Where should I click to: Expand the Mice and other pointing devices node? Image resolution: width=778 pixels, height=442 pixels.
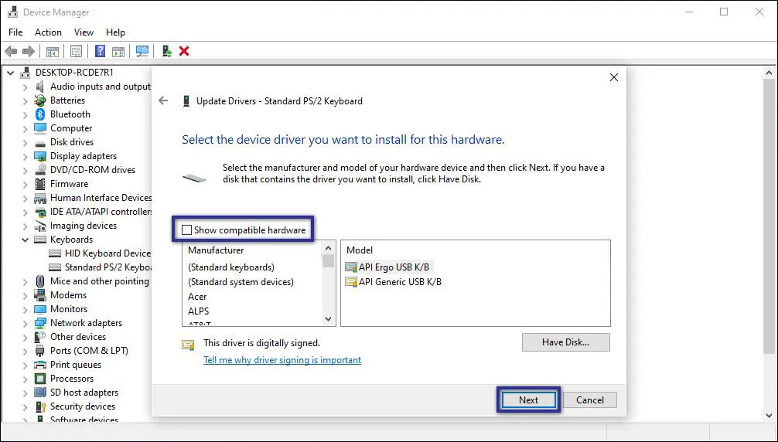coord(25,281)
